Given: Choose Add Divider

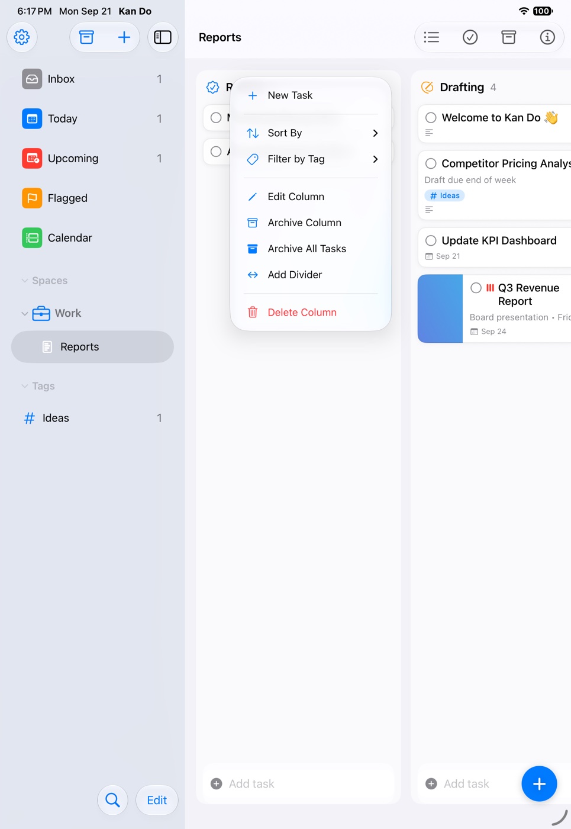Looking at the screenshot, I should coord(311,275).
